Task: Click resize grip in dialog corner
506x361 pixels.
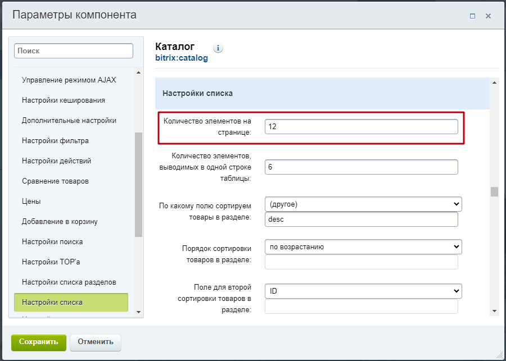Action: (x=500, y=355)
